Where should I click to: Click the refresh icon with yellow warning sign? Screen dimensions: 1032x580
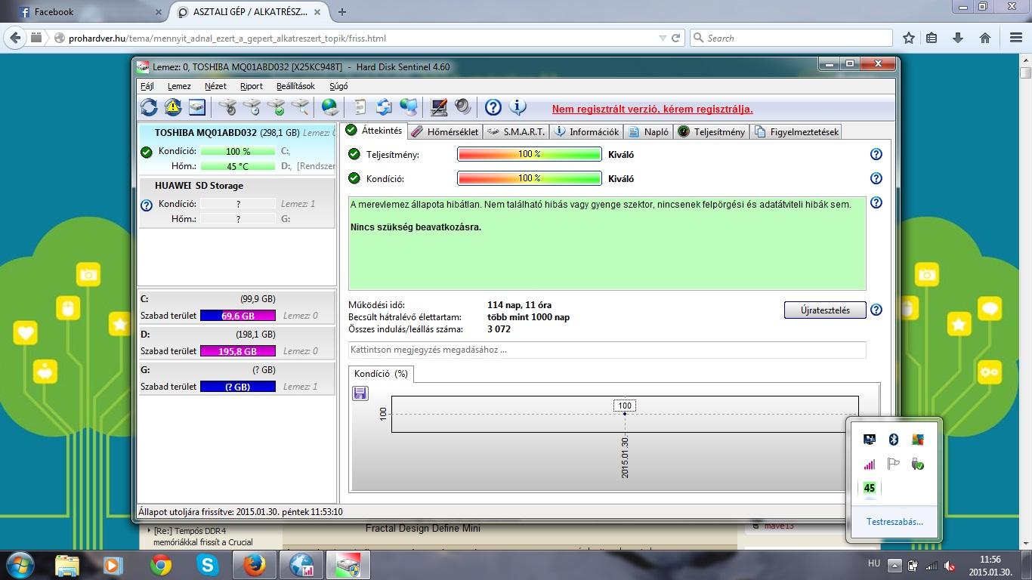[x=173, y=107]
